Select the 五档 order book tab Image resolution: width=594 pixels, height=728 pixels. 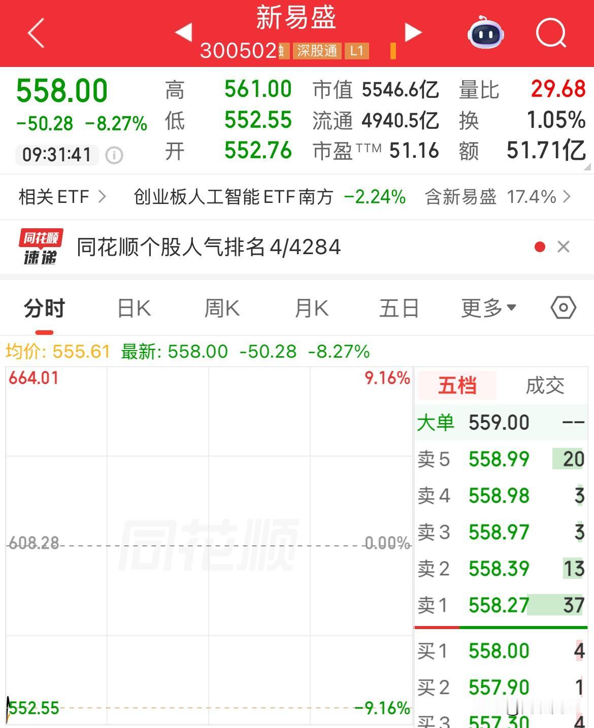(456, 385)
